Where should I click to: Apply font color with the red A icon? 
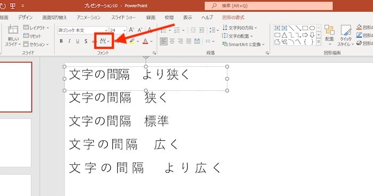coord(145,41)
